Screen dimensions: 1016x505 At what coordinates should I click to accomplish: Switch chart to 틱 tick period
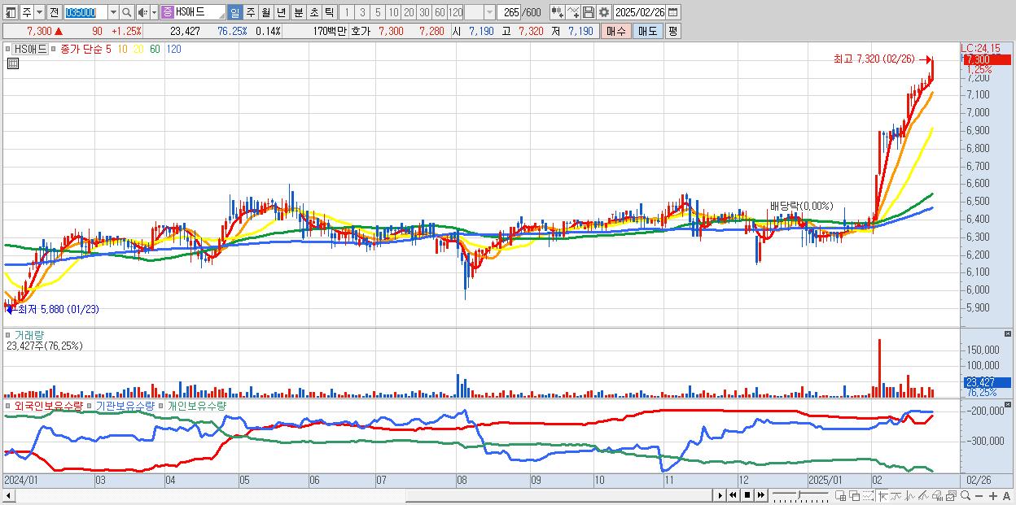click(x=328, y=12)
